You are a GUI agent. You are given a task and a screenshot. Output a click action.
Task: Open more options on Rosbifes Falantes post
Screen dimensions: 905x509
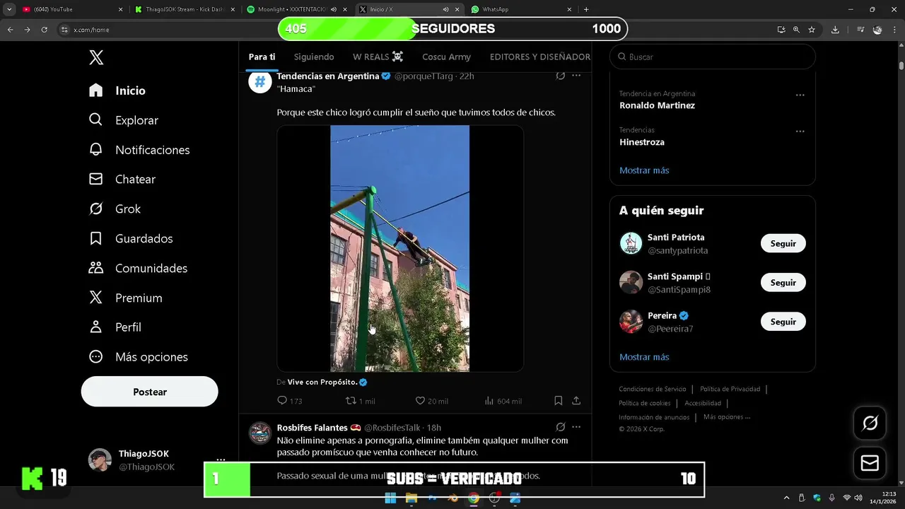pyautogui.click(x=576, y=427)
